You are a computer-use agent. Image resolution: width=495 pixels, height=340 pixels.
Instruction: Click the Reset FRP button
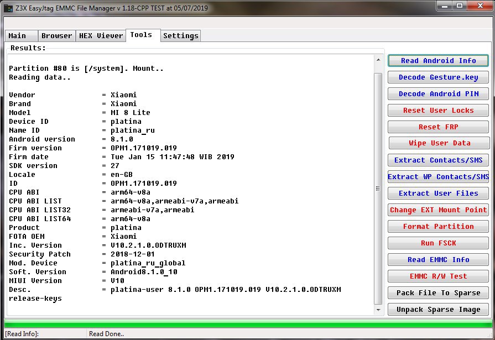438,127
